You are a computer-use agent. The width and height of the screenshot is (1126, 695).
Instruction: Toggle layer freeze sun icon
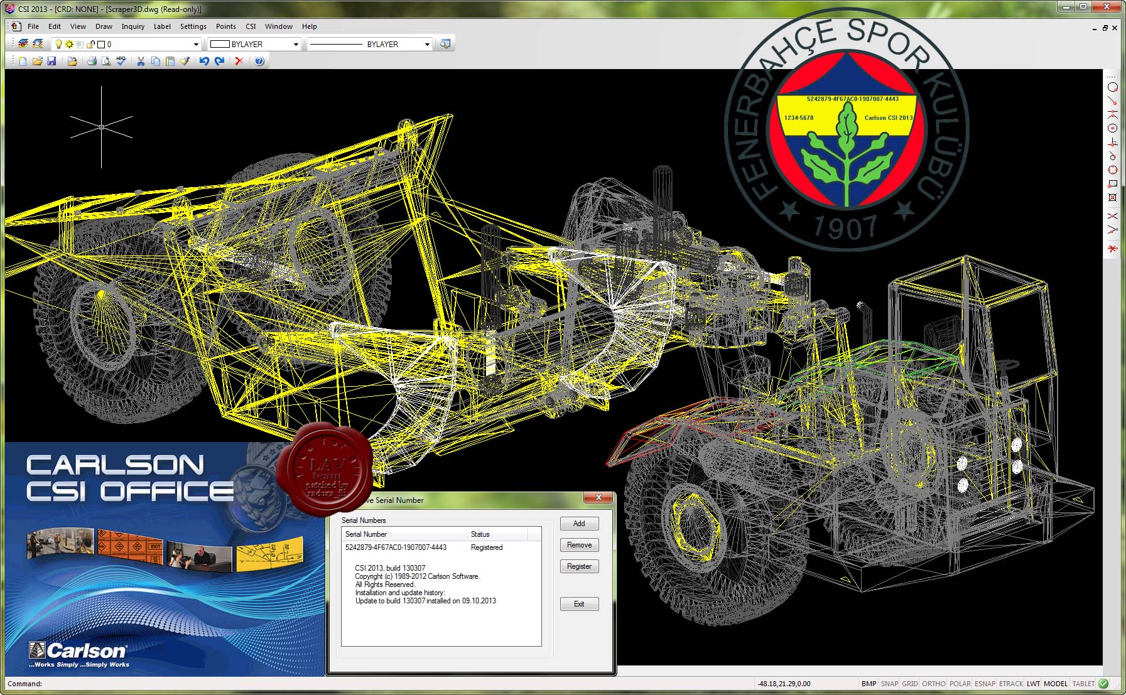coord(69,44)
